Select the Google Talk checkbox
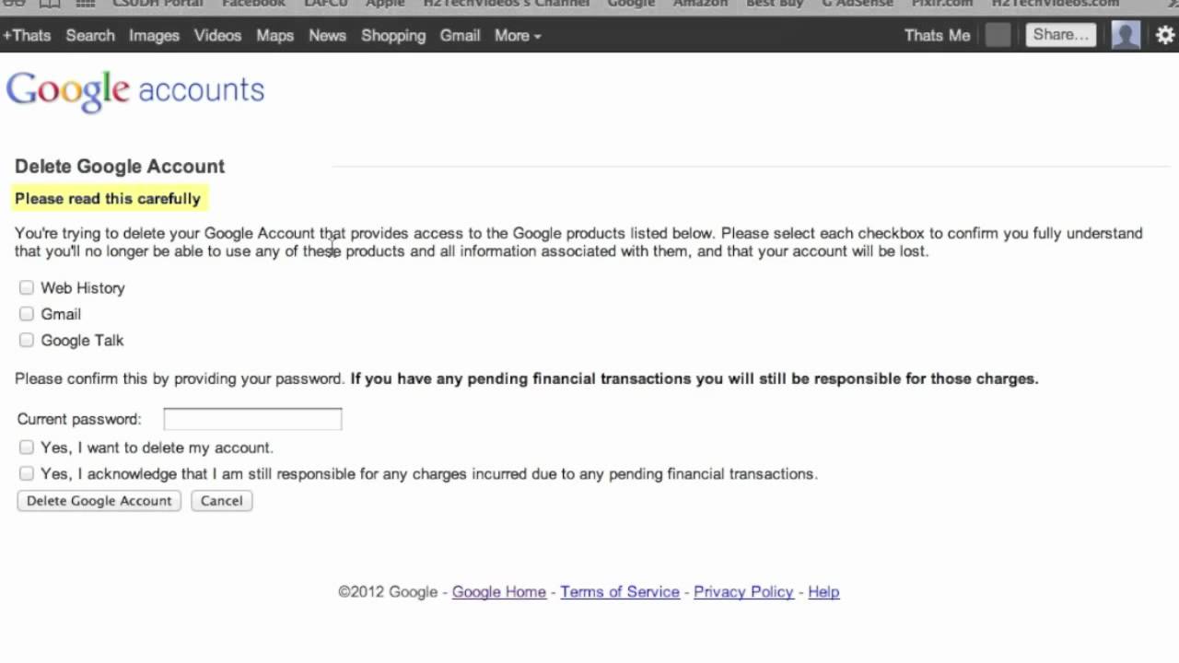 point(27,341)
